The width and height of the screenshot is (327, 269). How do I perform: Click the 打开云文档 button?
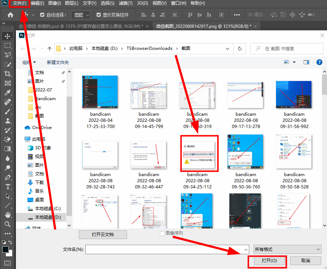(x=103, y=234)
